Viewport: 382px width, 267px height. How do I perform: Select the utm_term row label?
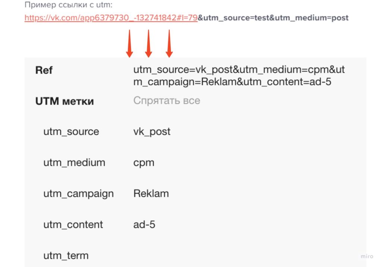coord(66,256)
